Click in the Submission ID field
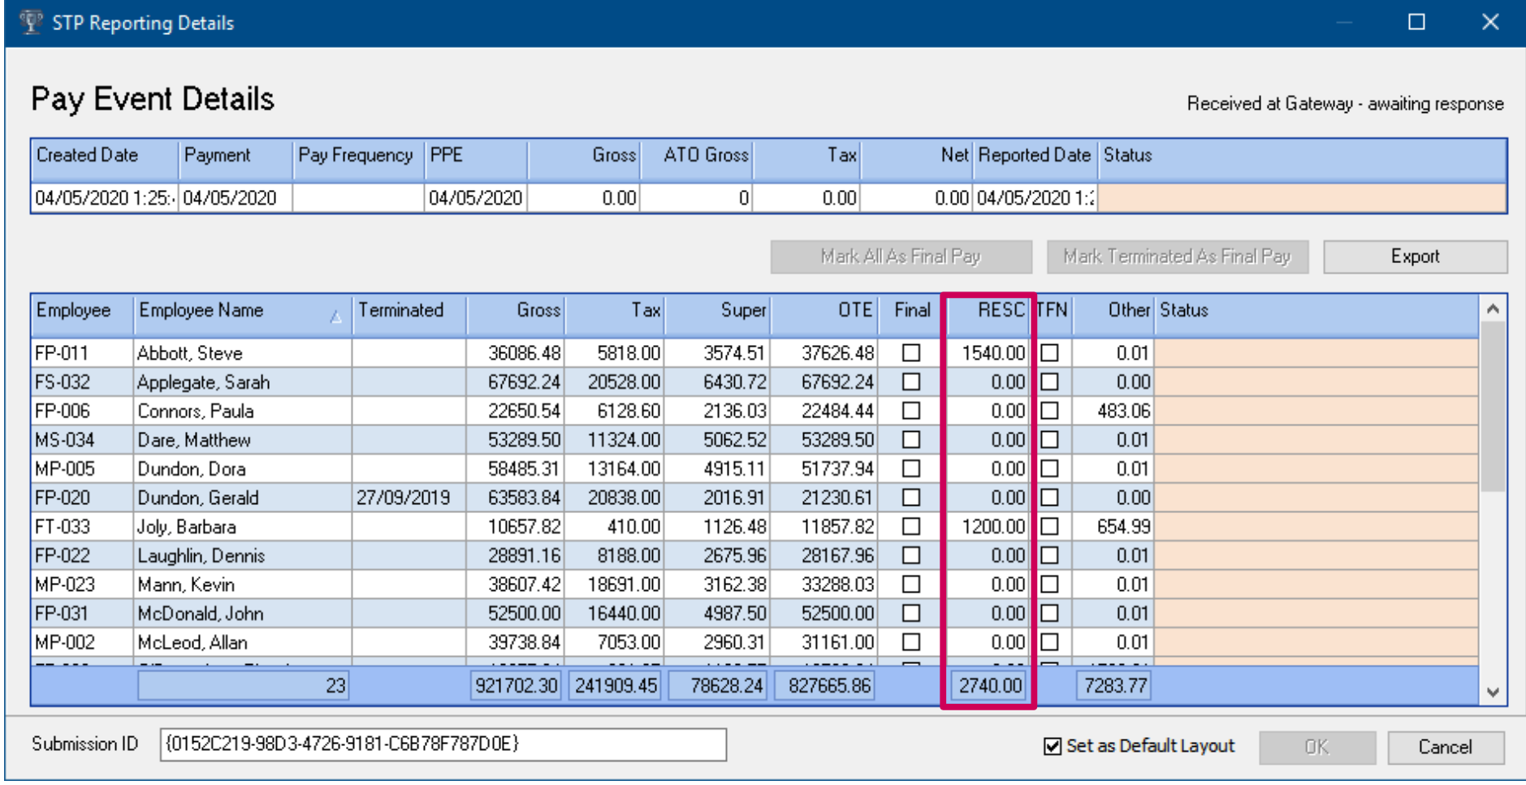Screen dimensions: 1526x785 443,744
